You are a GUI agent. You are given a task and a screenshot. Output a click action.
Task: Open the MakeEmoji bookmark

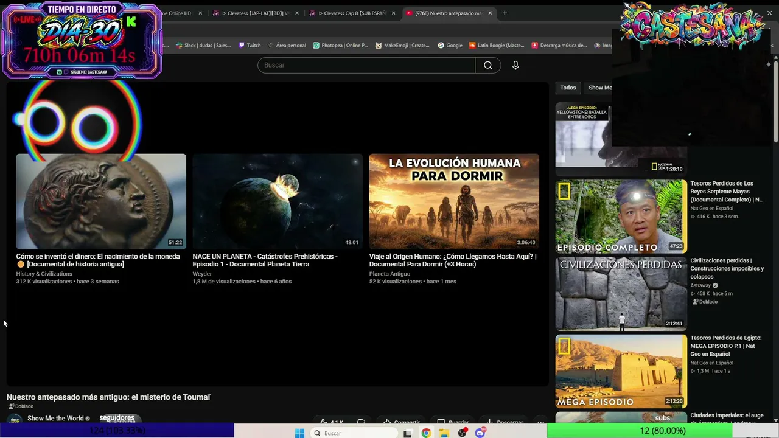point(402,45)
